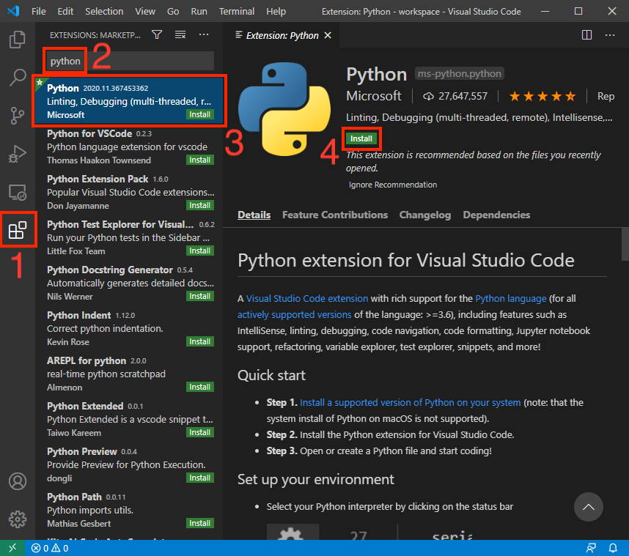Click the download count 27,647,557
The height and width of the screenshot is (556, 629).
coord(455,96)
